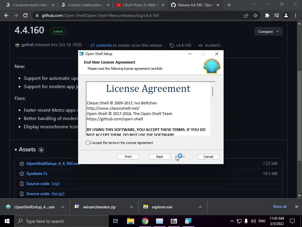Screen dimensions: 302x227
Task: Open the Windows Start menu
Action: click(x=7, y=221)
